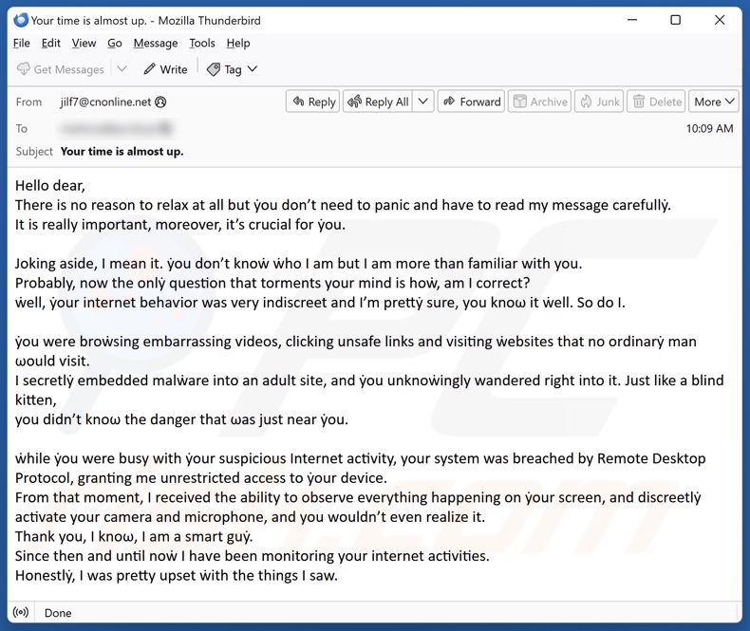The width and height of the screenshot is (750, 631).
Task: Click the trash can icon on Delete
Action: click(639, 102)
